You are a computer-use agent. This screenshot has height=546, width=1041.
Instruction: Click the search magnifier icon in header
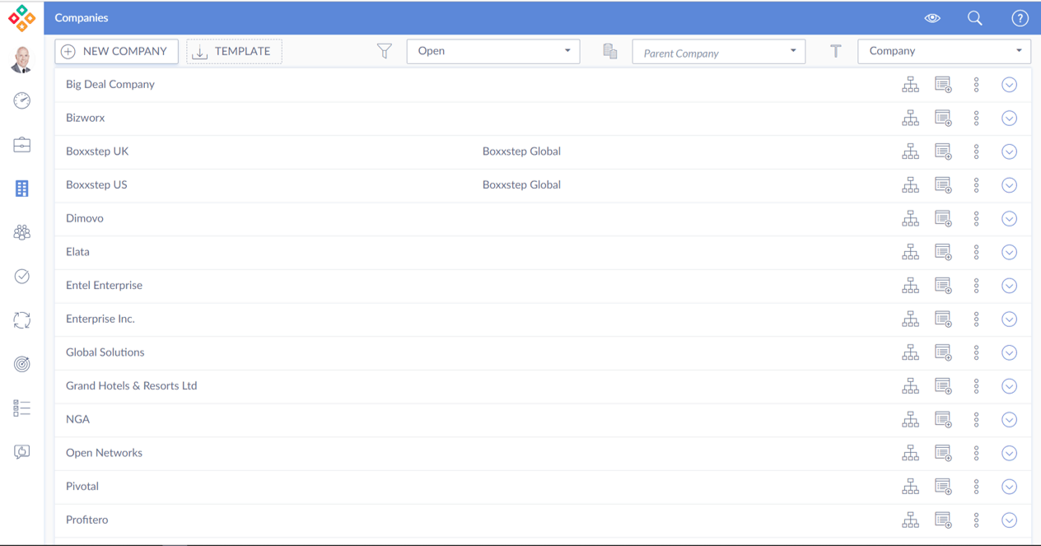[x=974, y=18]
